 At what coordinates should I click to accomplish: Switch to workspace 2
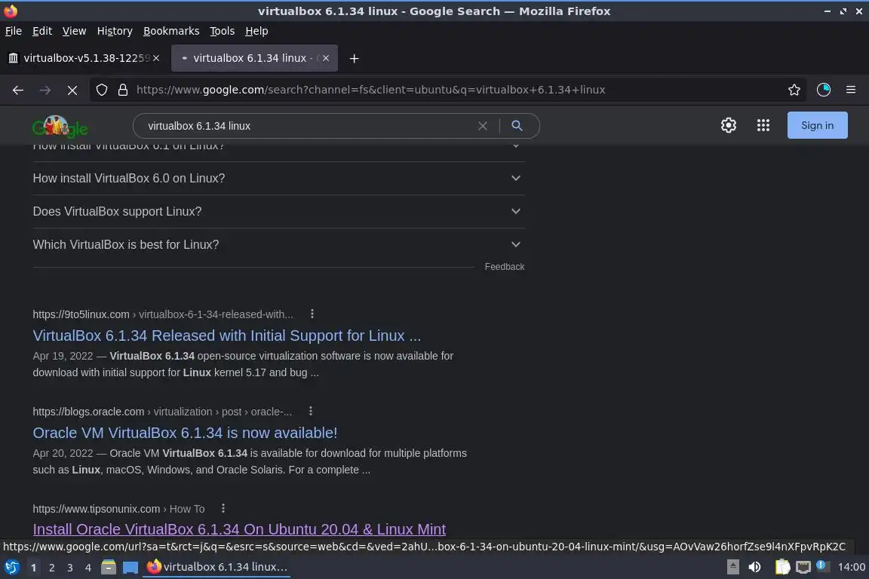(52, 568)
